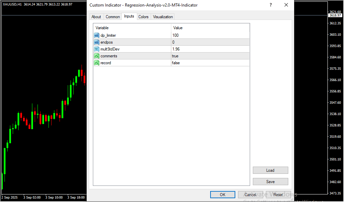Switch to the About tab
Viewport: 344px width, 202px height.
pyautogui.click(x=96, y=17)
